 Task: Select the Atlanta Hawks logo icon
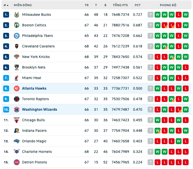click(x=17, y=88)
